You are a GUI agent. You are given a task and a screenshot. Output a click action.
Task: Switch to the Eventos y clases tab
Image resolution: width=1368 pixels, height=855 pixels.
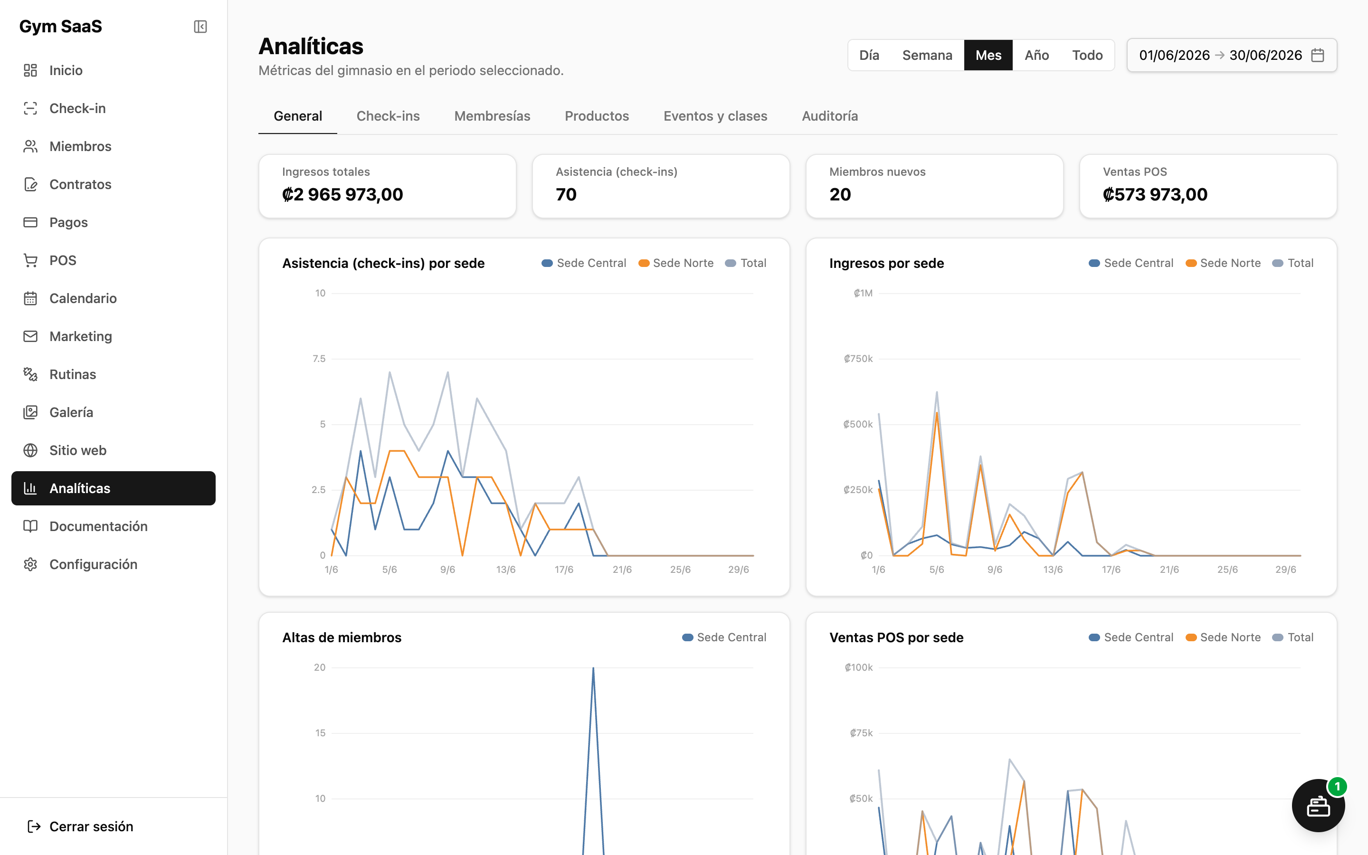tap(715, 116)
